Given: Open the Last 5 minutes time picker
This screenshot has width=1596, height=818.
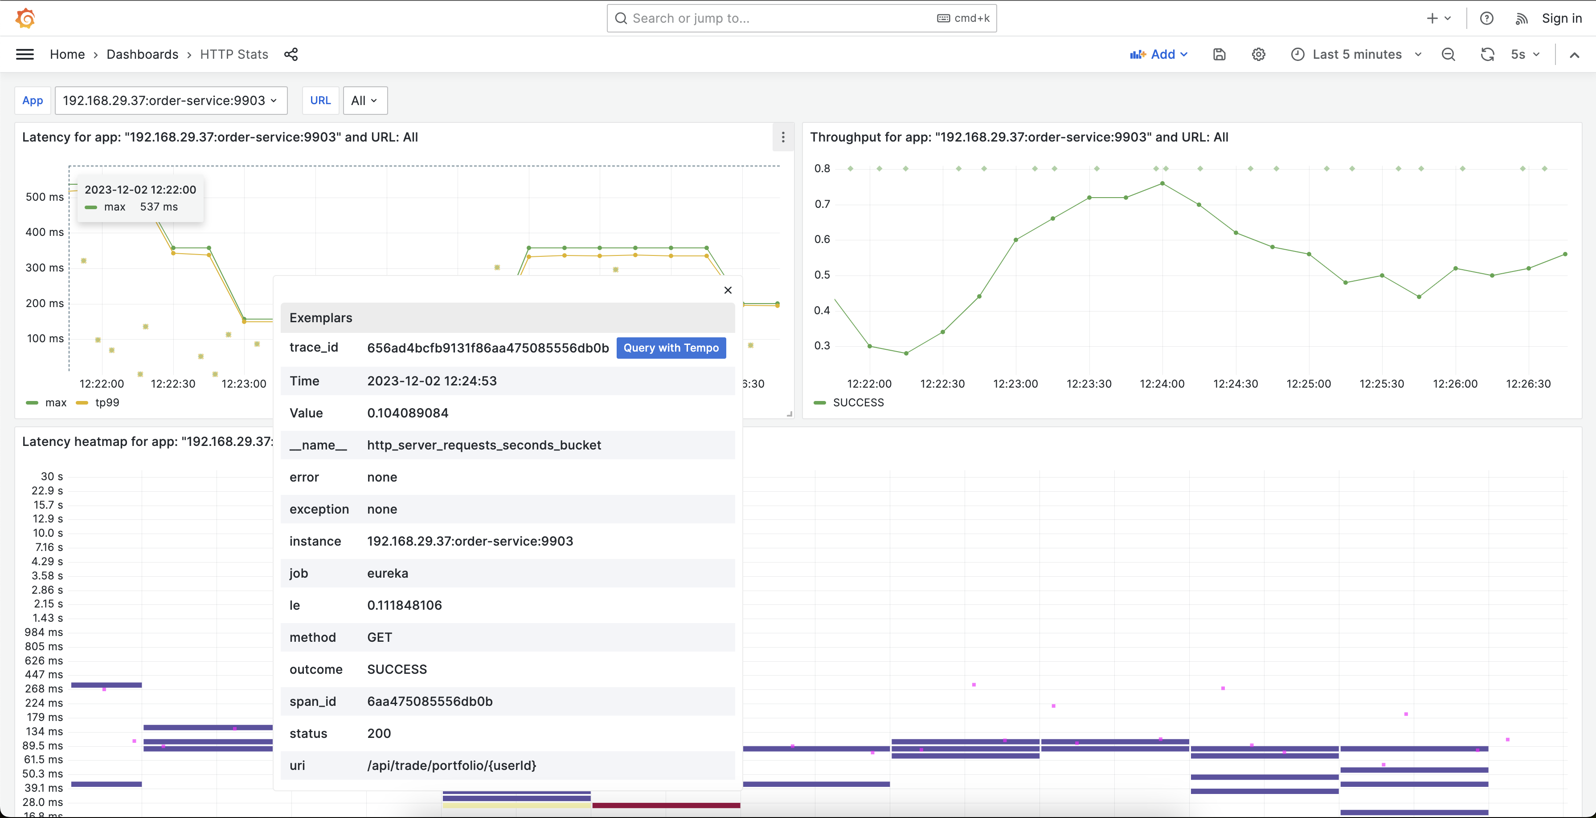Looking at the screenshot, I should (x=1356, y=54).
